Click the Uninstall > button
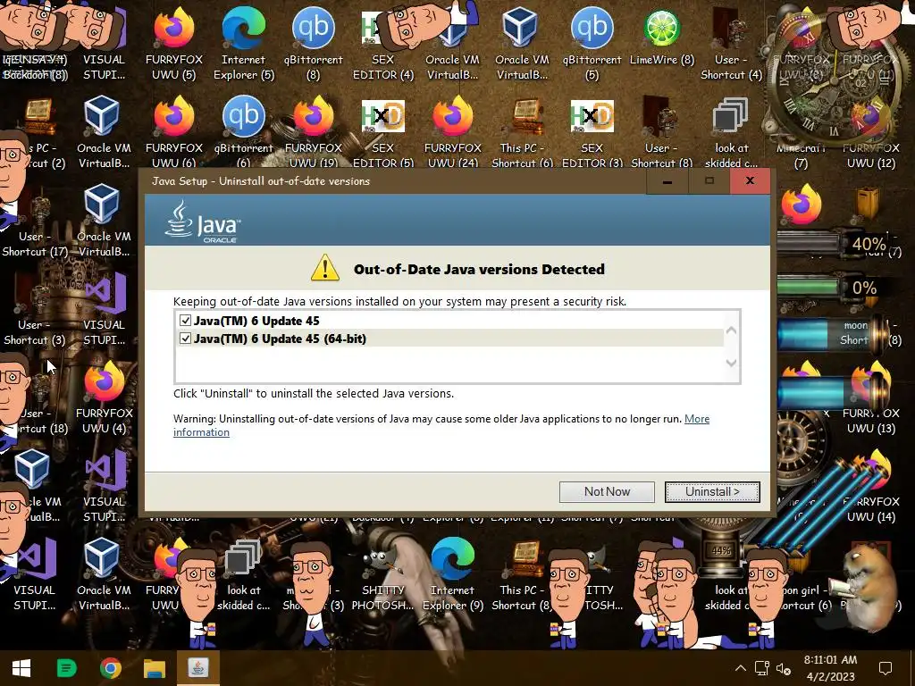 [712, 492]
